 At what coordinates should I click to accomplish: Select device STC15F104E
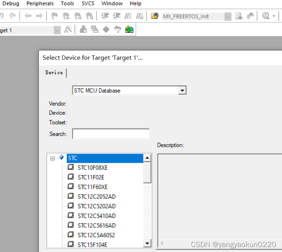[92, 245]
